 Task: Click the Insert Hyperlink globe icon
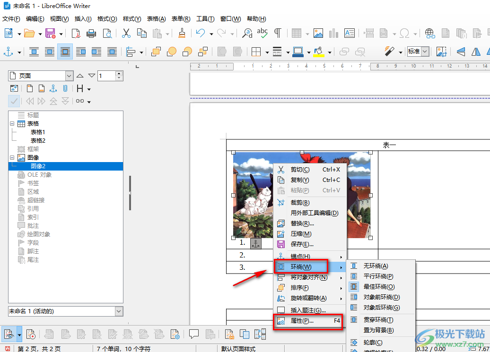click(x=429, y=33)
